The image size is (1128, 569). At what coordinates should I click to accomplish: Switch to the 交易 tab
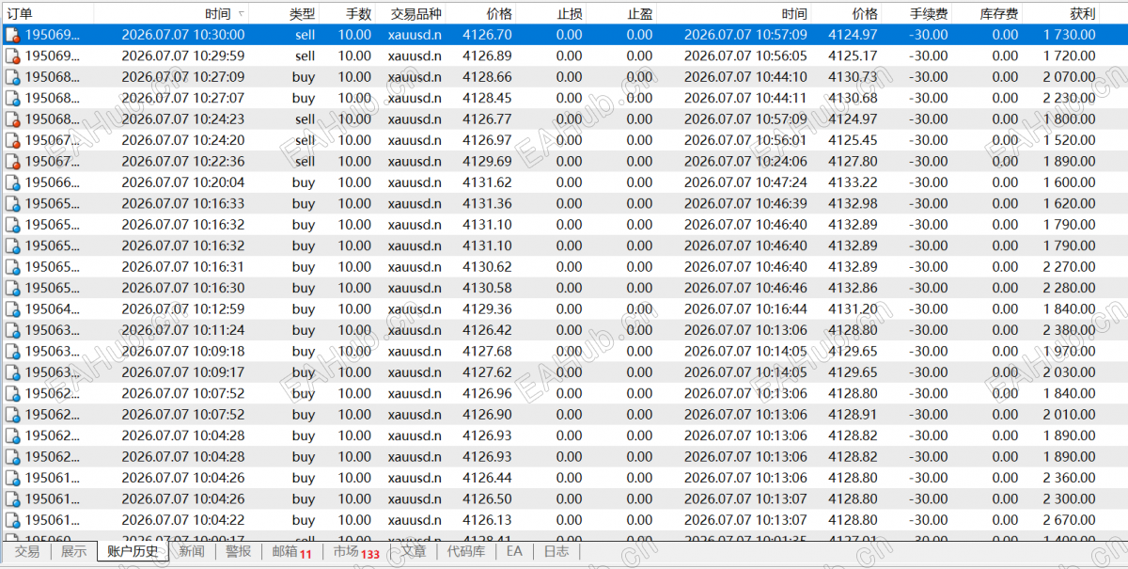point(27,551)
